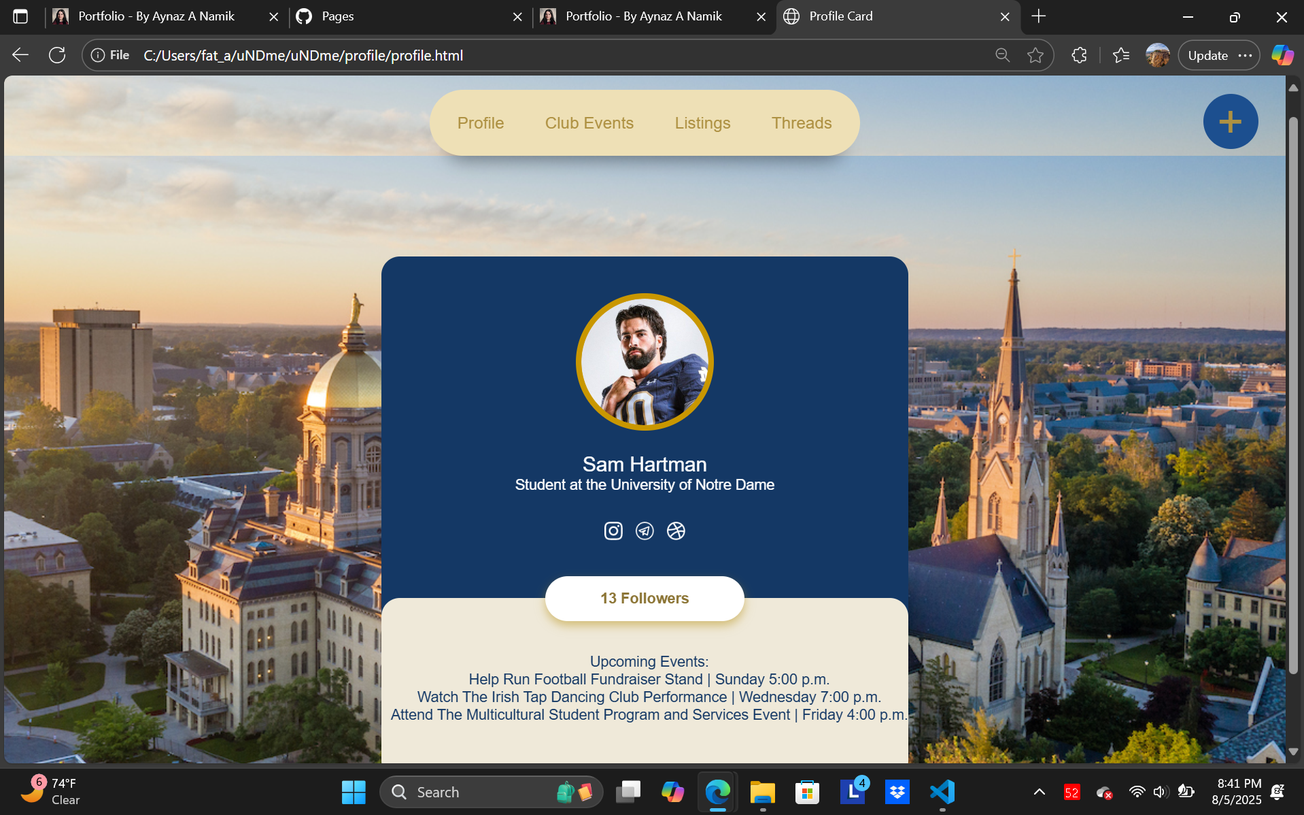Image resolution: width=1304 pixels, height=815 pixels.
Task: Open the Telegram icon on profile card
Action: click(x=645, y=531)
